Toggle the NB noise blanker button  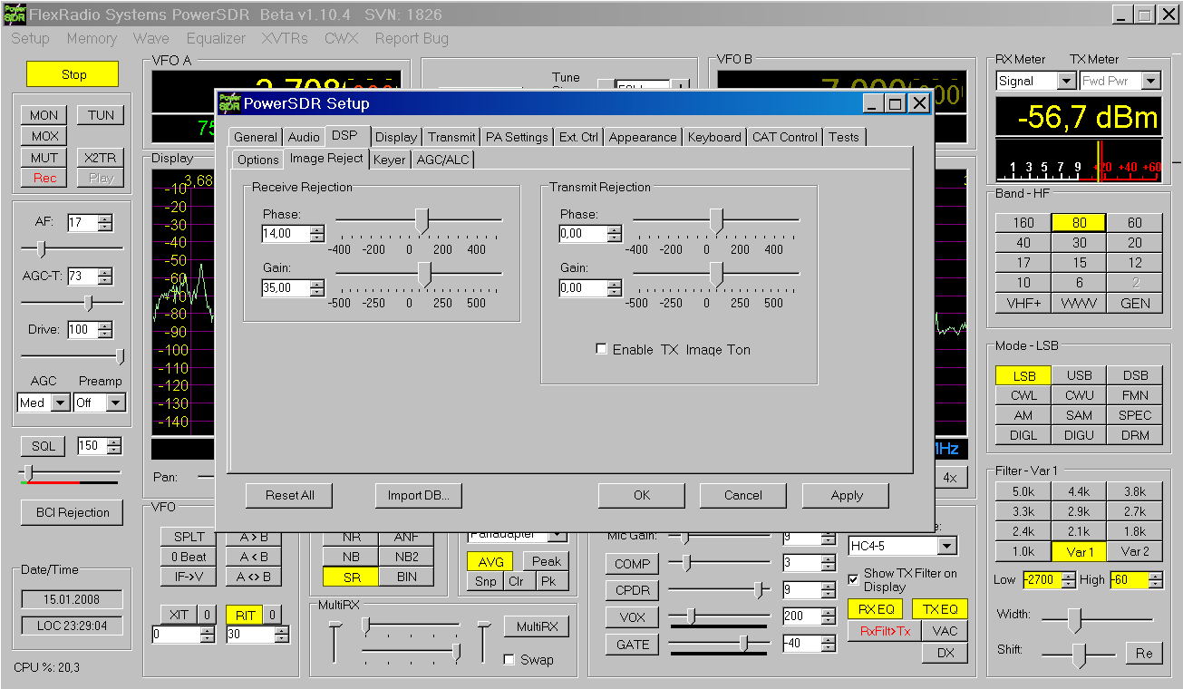point(351,557)
